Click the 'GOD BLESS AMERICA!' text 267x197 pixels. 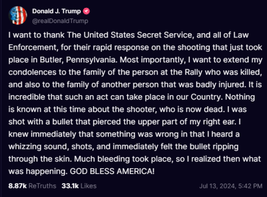[112, 171]
